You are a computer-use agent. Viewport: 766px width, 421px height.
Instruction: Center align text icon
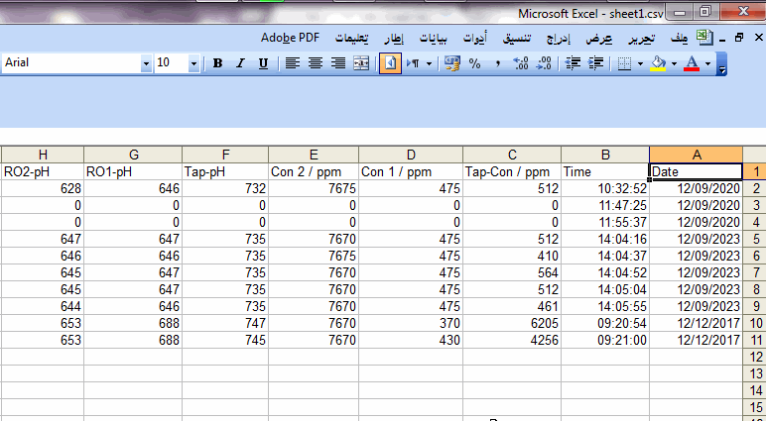(316, 63)
